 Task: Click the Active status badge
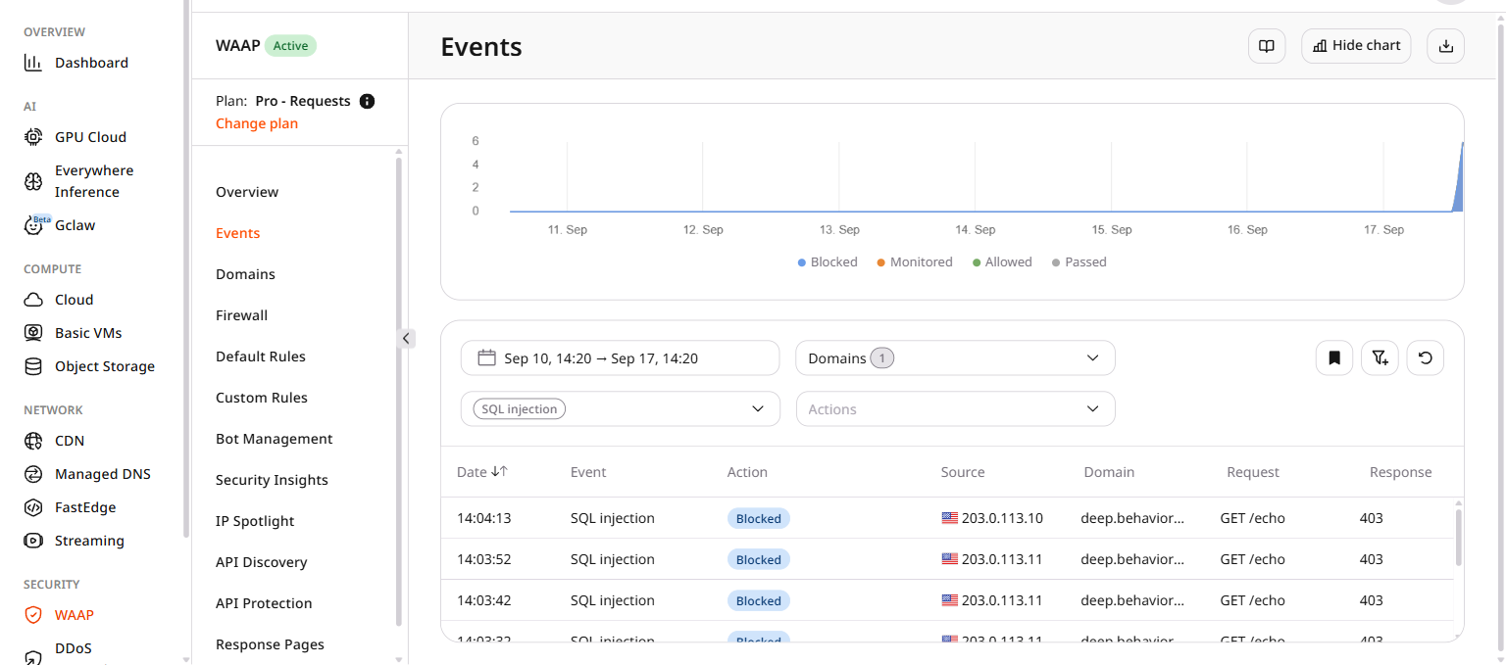coord(290,46)
